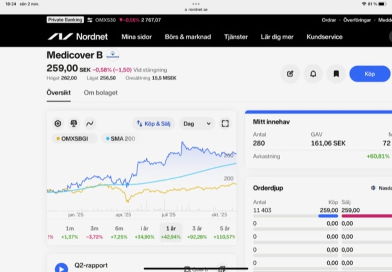Image resolution: width=392 pixels, height=272 pixels.
Task: Open the Kundservice menu
Action: (325, 37)
